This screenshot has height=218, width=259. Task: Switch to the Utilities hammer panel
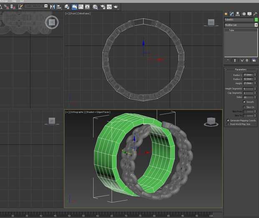255,14
